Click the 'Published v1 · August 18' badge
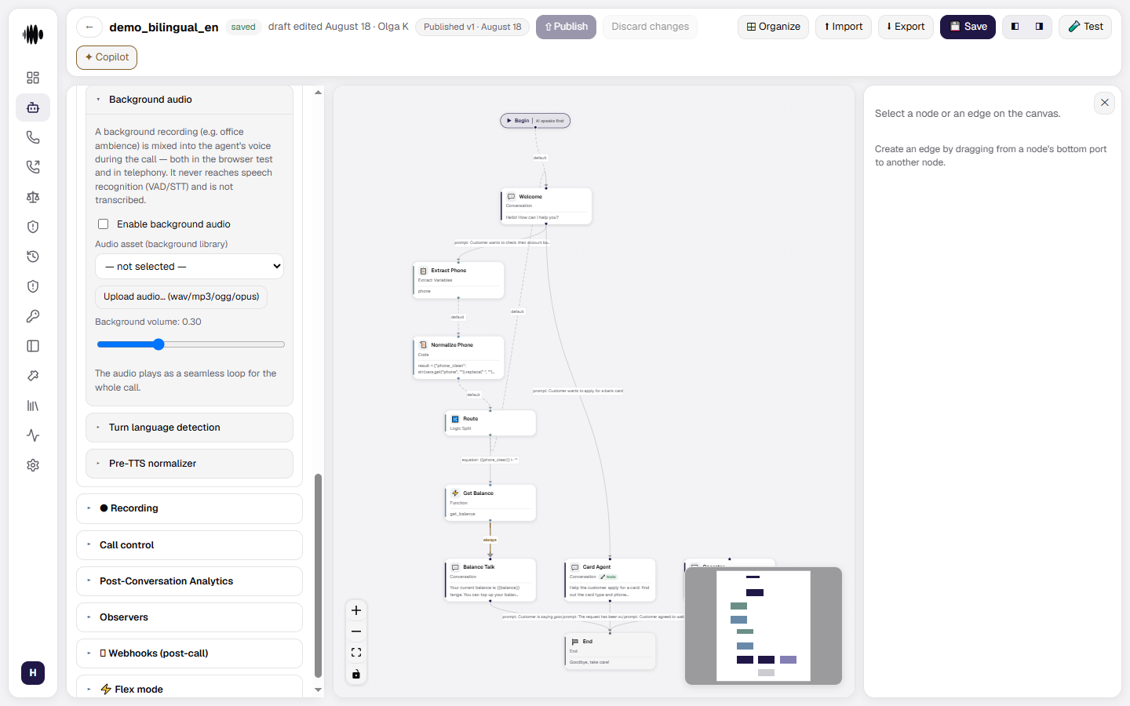 (x=472, y=27)
